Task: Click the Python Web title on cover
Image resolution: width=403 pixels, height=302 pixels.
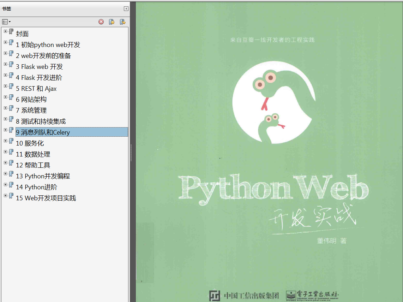Action: [x=273, y=189]
